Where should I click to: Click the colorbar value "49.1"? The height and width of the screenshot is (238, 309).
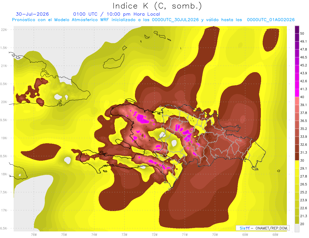(x=304, y=41)
